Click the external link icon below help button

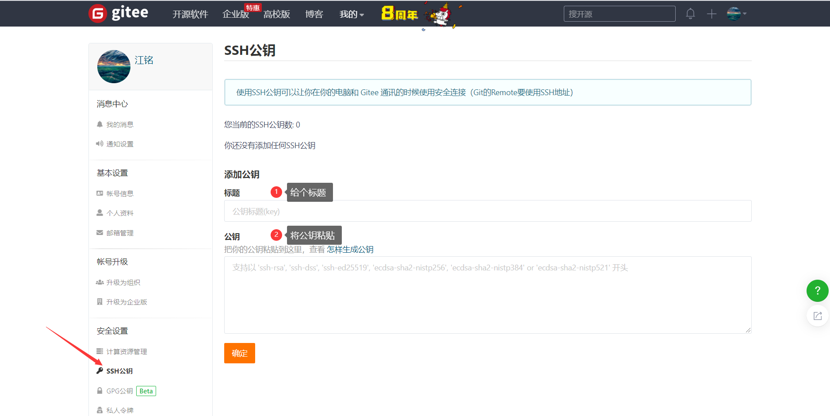[x=817, y=316]
